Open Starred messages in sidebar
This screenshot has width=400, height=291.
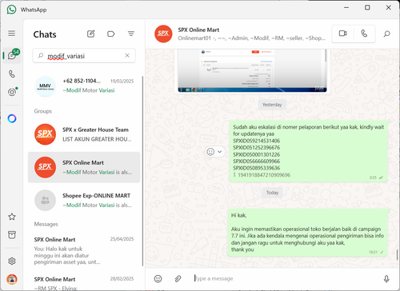(12, 217)
